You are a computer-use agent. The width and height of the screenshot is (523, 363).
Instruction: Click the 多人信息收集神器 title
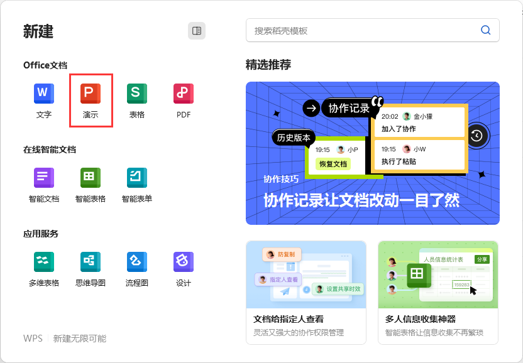(421, 319)
